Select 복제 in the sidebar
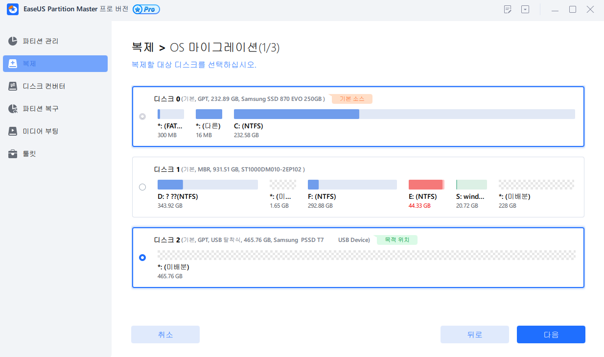The height and width of the screenshot is (357, 604). pyautogui.click(x=55, y=64)
